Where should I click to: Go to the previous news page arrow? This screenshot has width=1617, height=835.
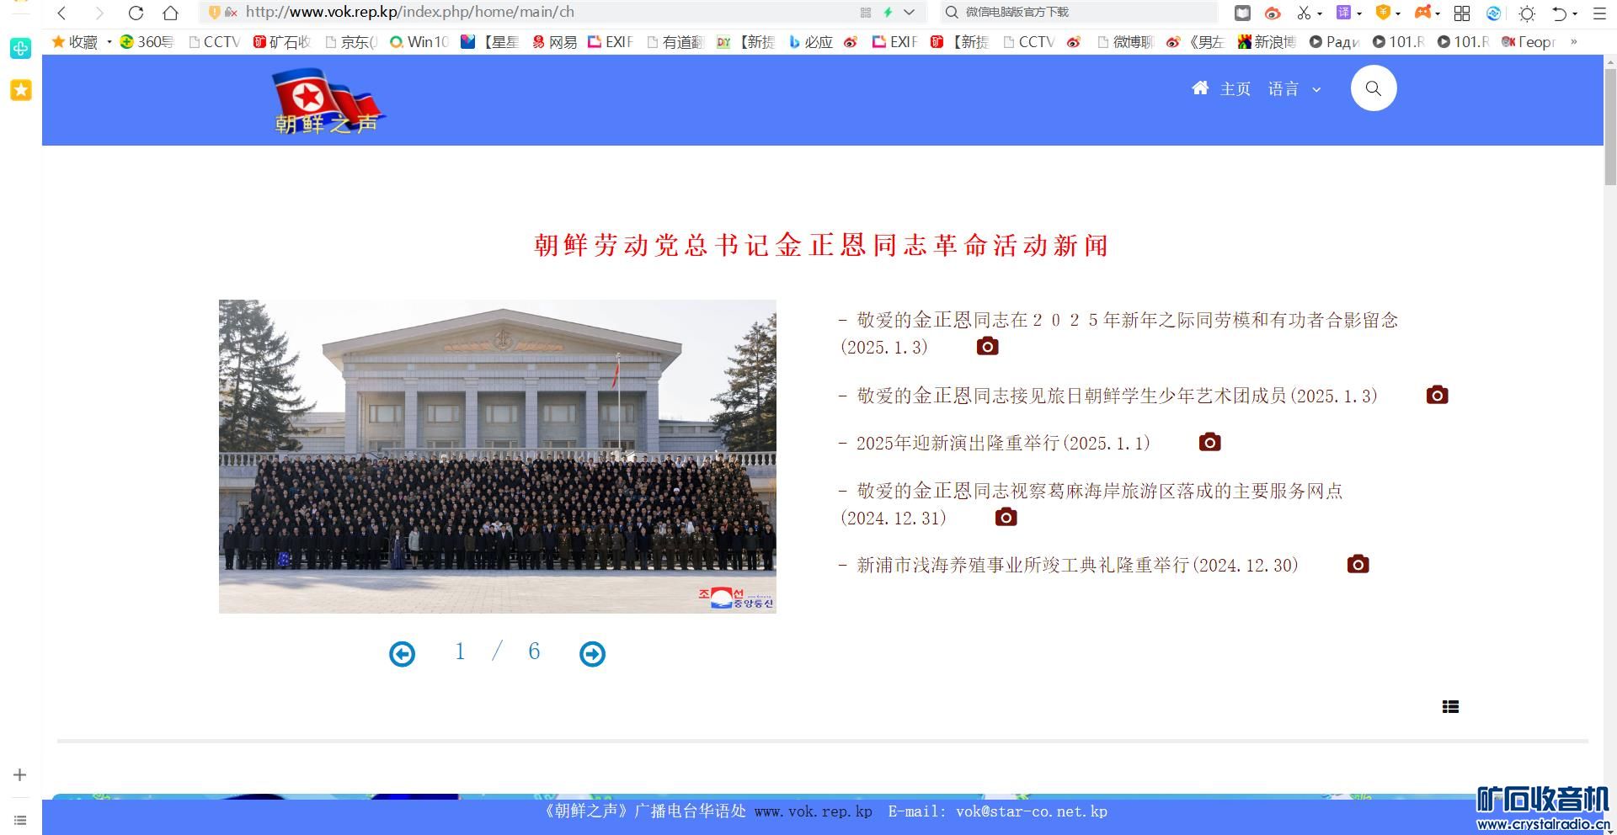click(402, 654)
